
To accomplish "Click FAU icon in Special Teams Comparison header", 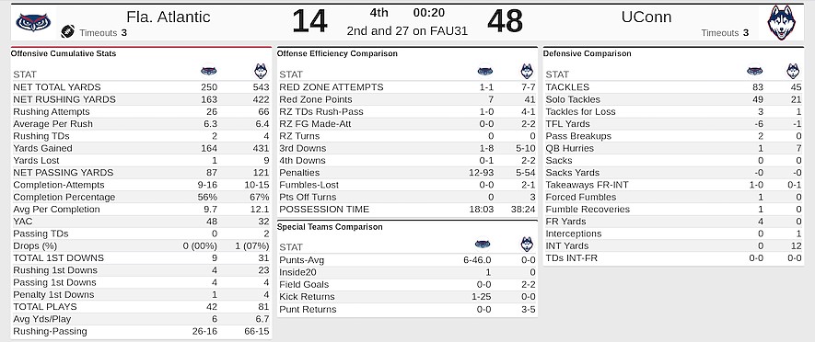I will point(483,245).
